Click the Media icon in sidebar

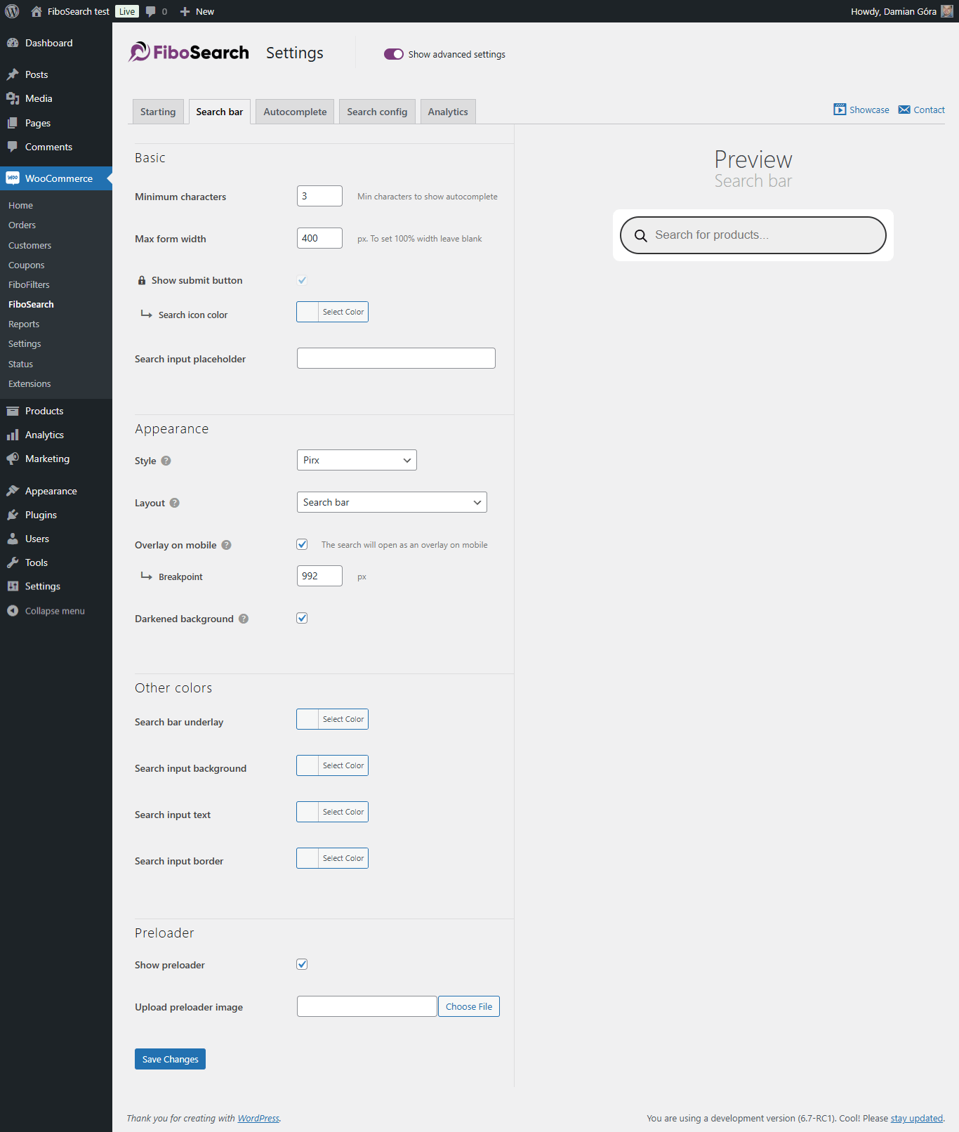coord(13,98)
